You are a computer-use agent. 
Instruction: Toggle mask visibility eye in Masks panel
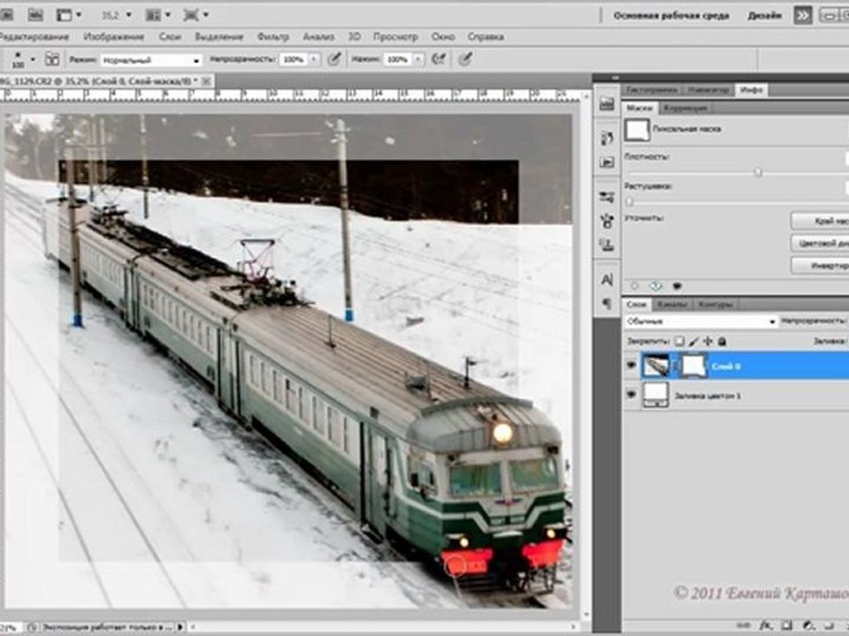tap(677, 286)
